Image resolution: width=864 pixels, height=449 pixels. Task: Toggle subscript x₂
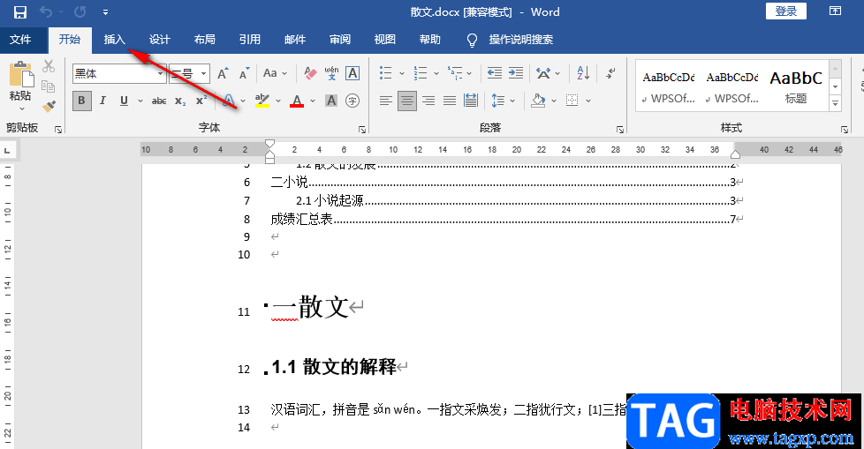[180, 101]
